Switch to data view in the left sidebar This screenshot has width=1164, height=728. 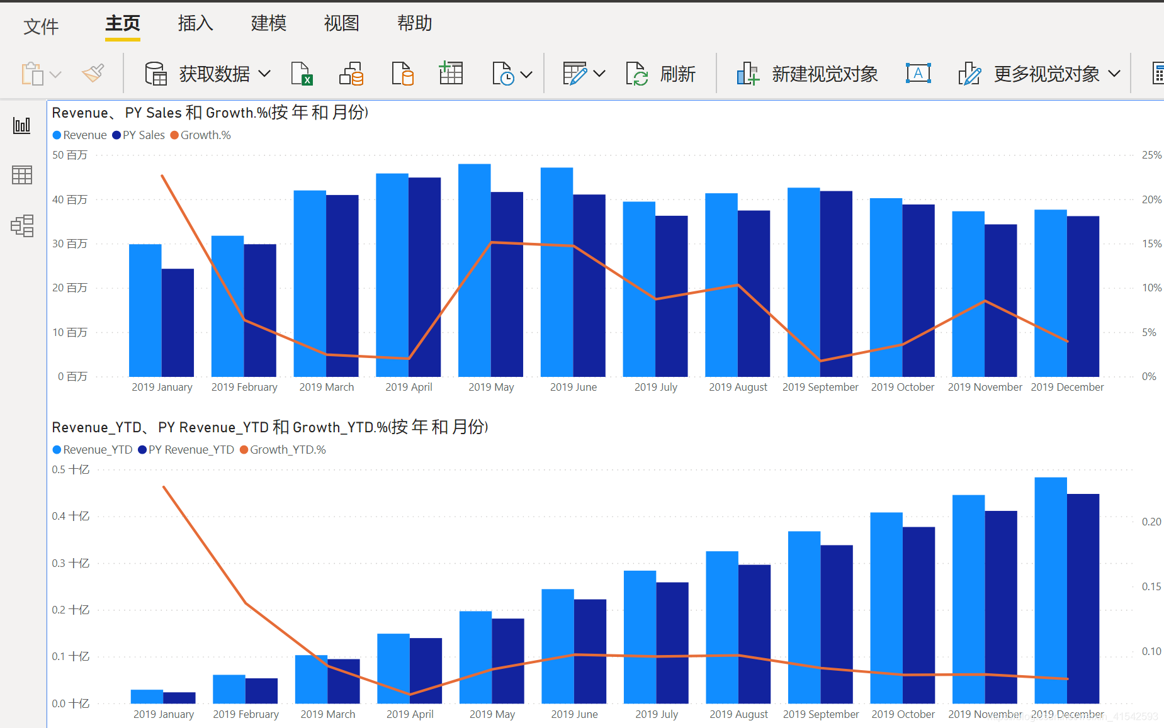tap(22, 175)
